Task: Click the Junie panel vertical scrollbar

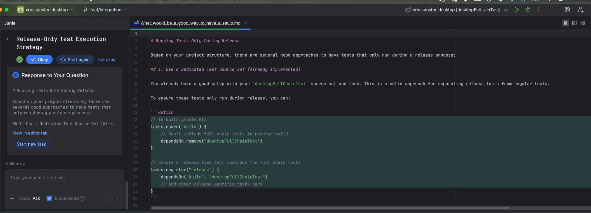Action: [127, 195]
